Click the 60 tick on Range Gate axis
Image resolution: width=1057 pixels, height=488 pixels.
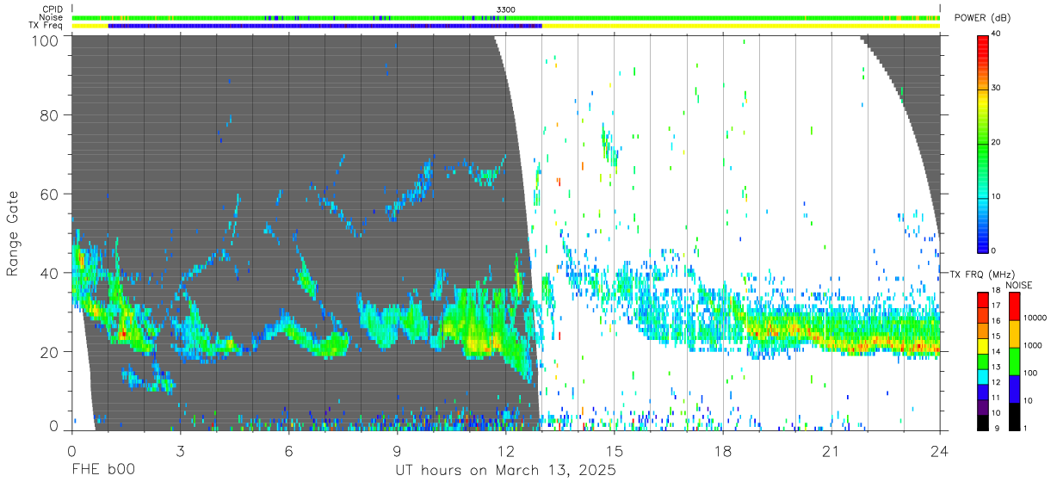49,194
